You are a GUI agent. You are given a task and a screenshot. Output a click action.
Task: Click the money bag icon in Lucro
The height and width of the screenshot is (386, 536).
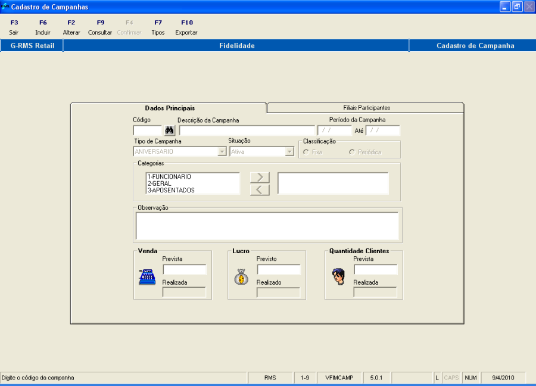coord(241,277)
